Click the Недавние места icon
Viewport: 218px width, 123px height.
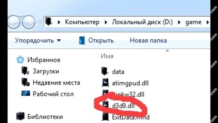tap(26, 82)
